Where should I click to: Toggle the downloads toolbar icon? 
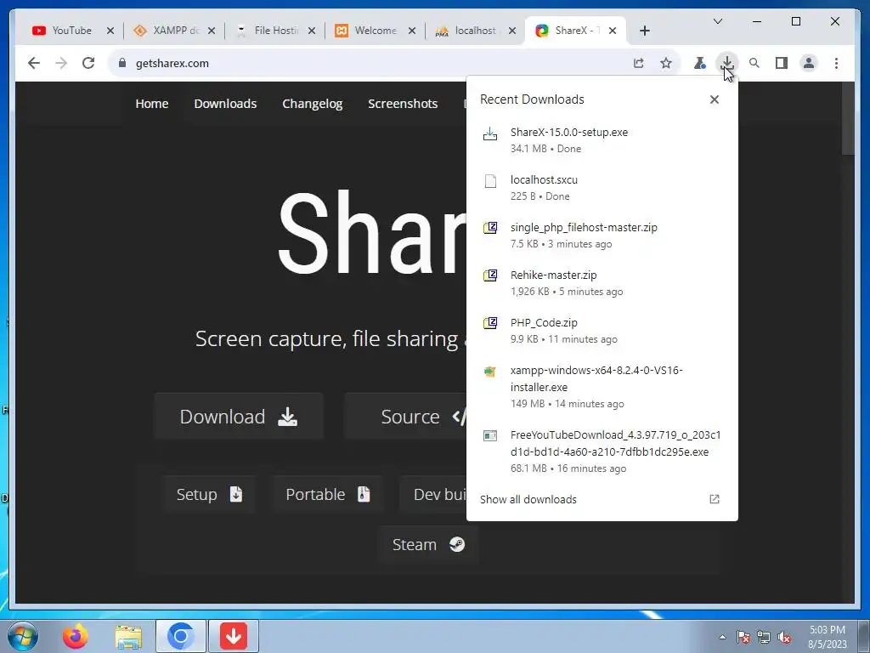coord(727,63)
